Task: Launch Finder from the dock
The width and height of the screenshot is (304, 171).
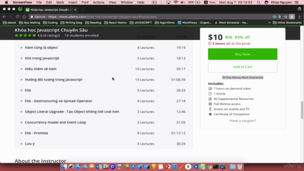Action: [64, 167]
